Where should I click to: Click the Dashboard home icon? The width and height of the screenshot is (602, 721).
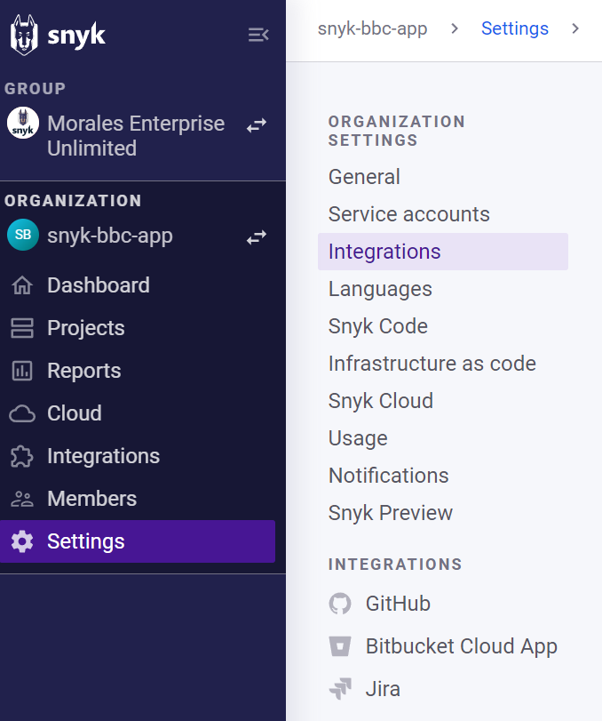click(x=22, y=285)
